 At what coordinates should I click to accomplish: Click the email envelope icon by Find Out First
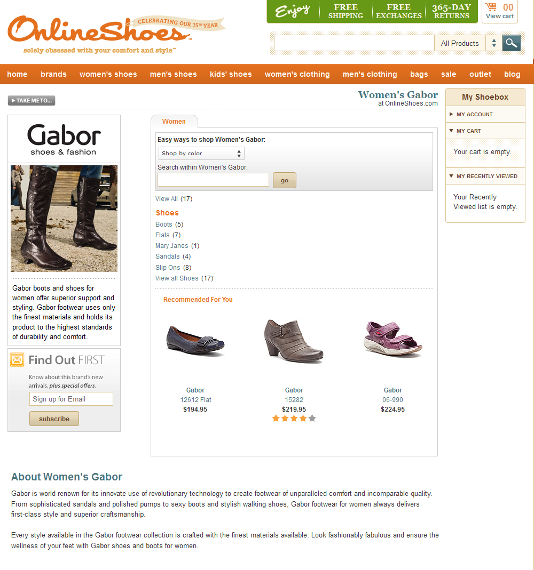click(17, 360)
